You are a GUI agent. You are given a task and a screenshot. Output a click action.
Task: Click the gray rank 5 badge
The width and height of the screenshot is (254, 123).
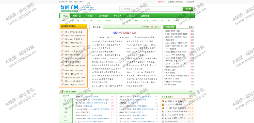click(x=163, y=115)
